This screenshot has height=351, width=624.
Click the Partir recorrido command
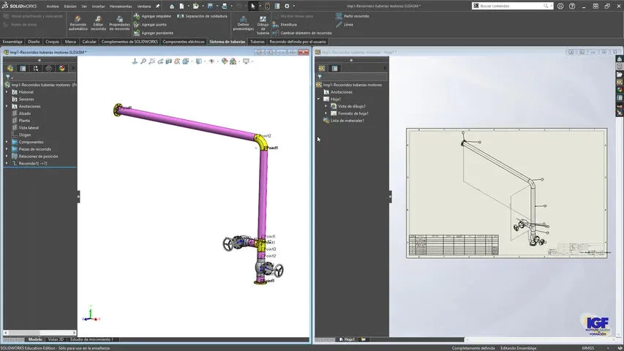click(x=353, y=16)
